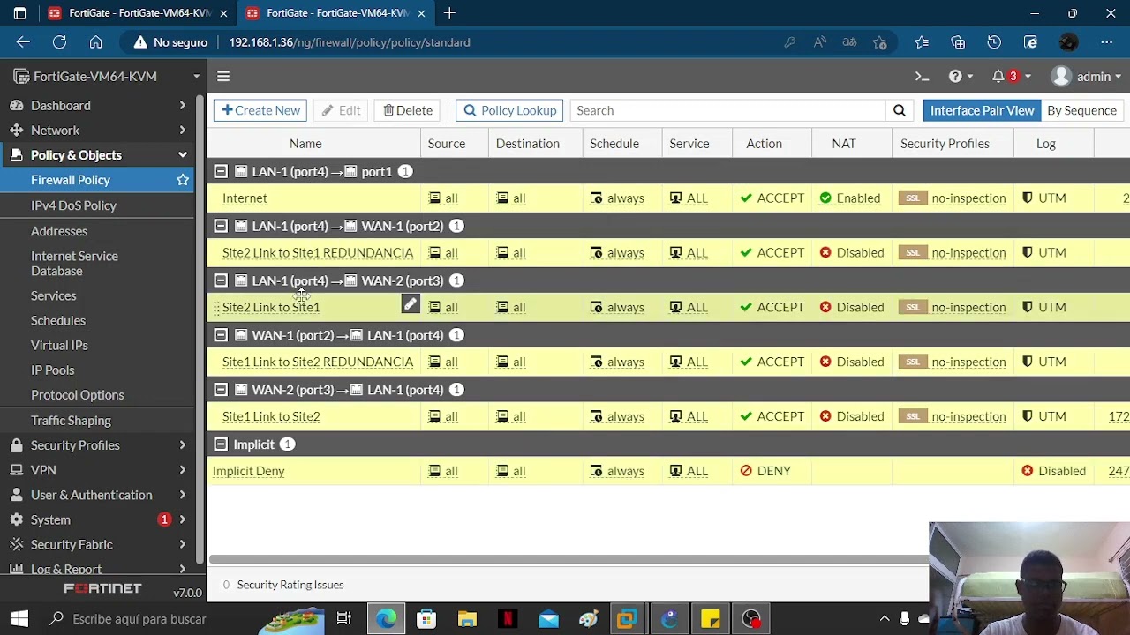1130x635 pixels.
Task: Open the browser settings ellipsis menu
Action: pyautogui.click(x=1107, y=42)
